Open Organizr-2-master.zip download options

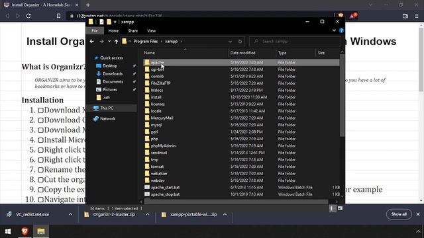pos(148,214)
